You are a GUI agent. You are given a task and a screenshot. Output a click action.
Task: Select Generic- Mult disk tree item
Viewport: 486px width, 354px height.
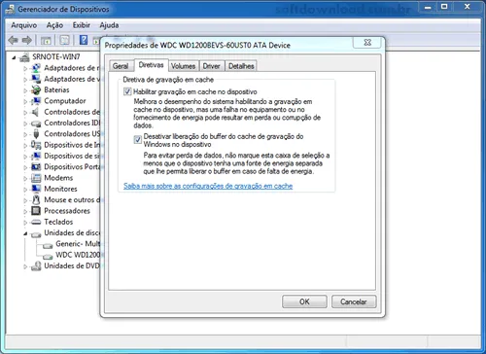click(78, 244)
